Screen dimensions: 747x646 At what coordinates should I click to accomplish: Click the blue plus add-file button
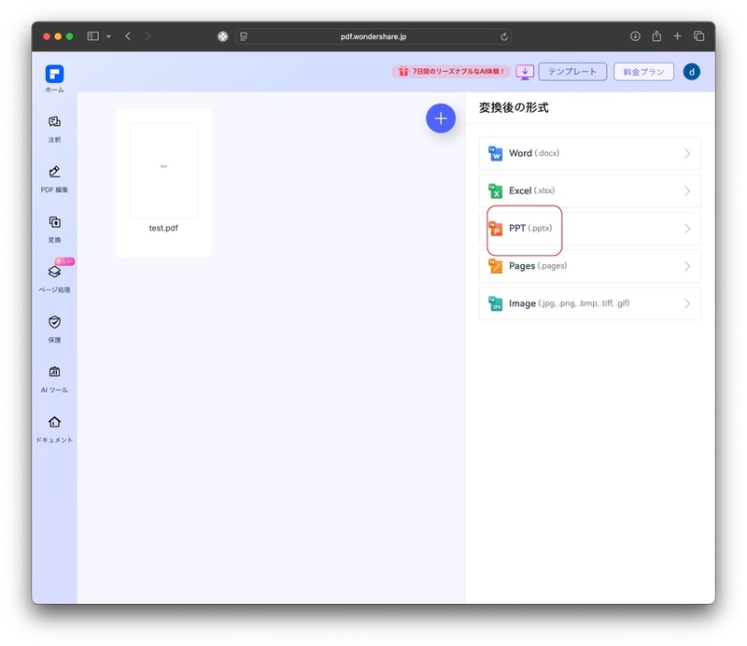(x=441, y=119)
